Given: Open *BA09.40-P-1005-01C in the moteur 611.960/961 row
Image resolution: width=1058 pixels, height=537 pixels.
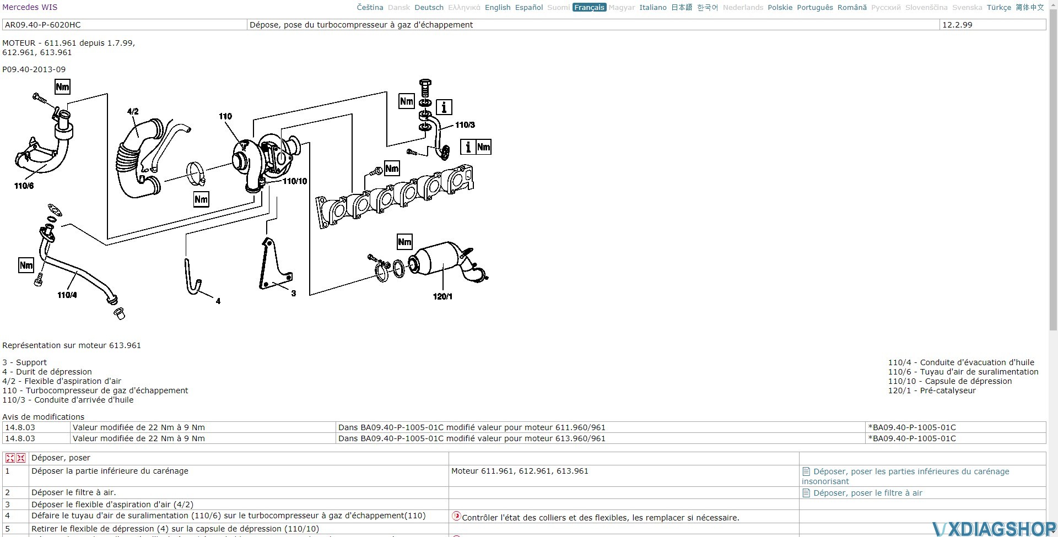Looking at the screenshot, I should point(912,427).
